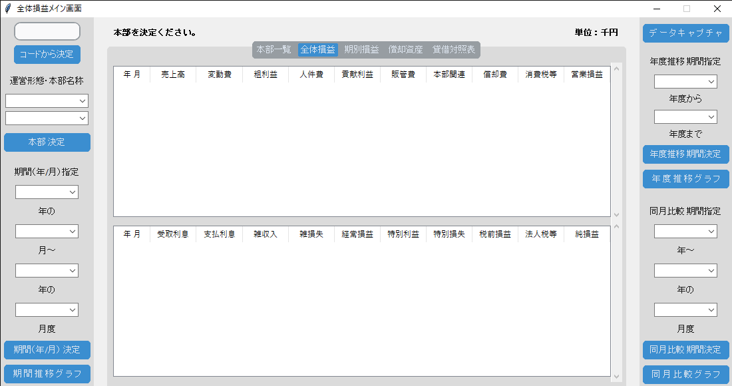Click the 本部決定 button
This screenshot has width=732, height=386.
click(47, 142)
